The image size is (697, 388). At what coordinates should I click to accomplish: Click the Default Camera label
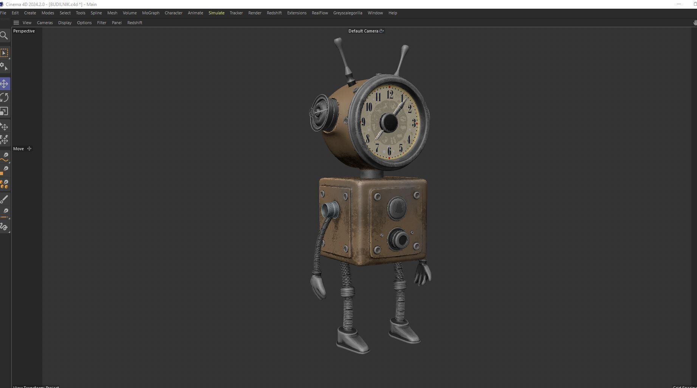click(x=363, y=31)
